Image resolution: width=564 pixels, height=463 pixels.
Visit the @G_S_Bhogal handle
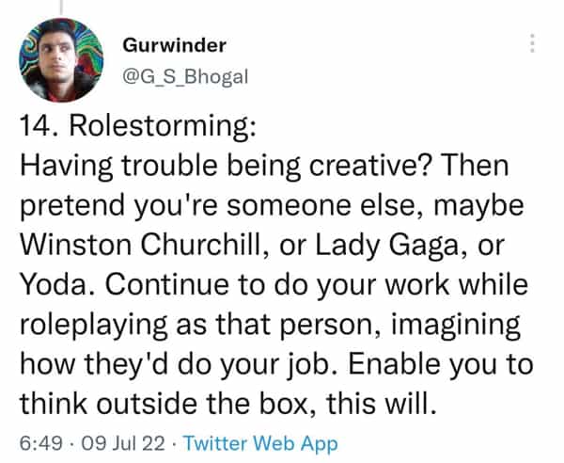tap(185, 76)
